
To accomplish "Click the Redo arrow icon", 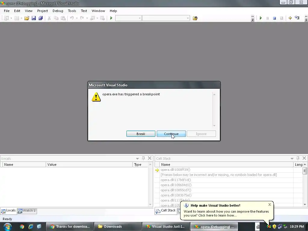I will point(82,18).
